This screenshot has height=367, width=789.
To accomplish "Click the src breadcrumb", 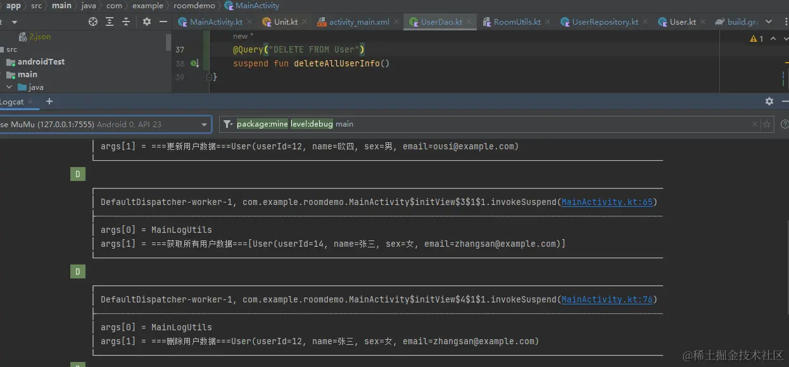I will pyautogui.click(x=37, y=6).
